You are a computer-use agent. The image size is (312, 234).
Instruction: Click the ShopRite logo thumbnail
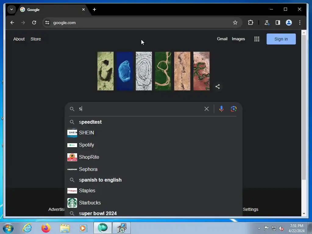pos(72,157)
